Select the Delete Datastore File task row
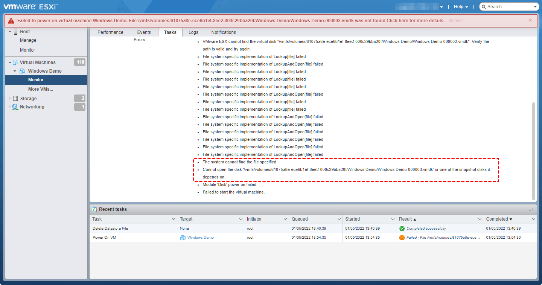542x285 pixels. coord(313,229)
